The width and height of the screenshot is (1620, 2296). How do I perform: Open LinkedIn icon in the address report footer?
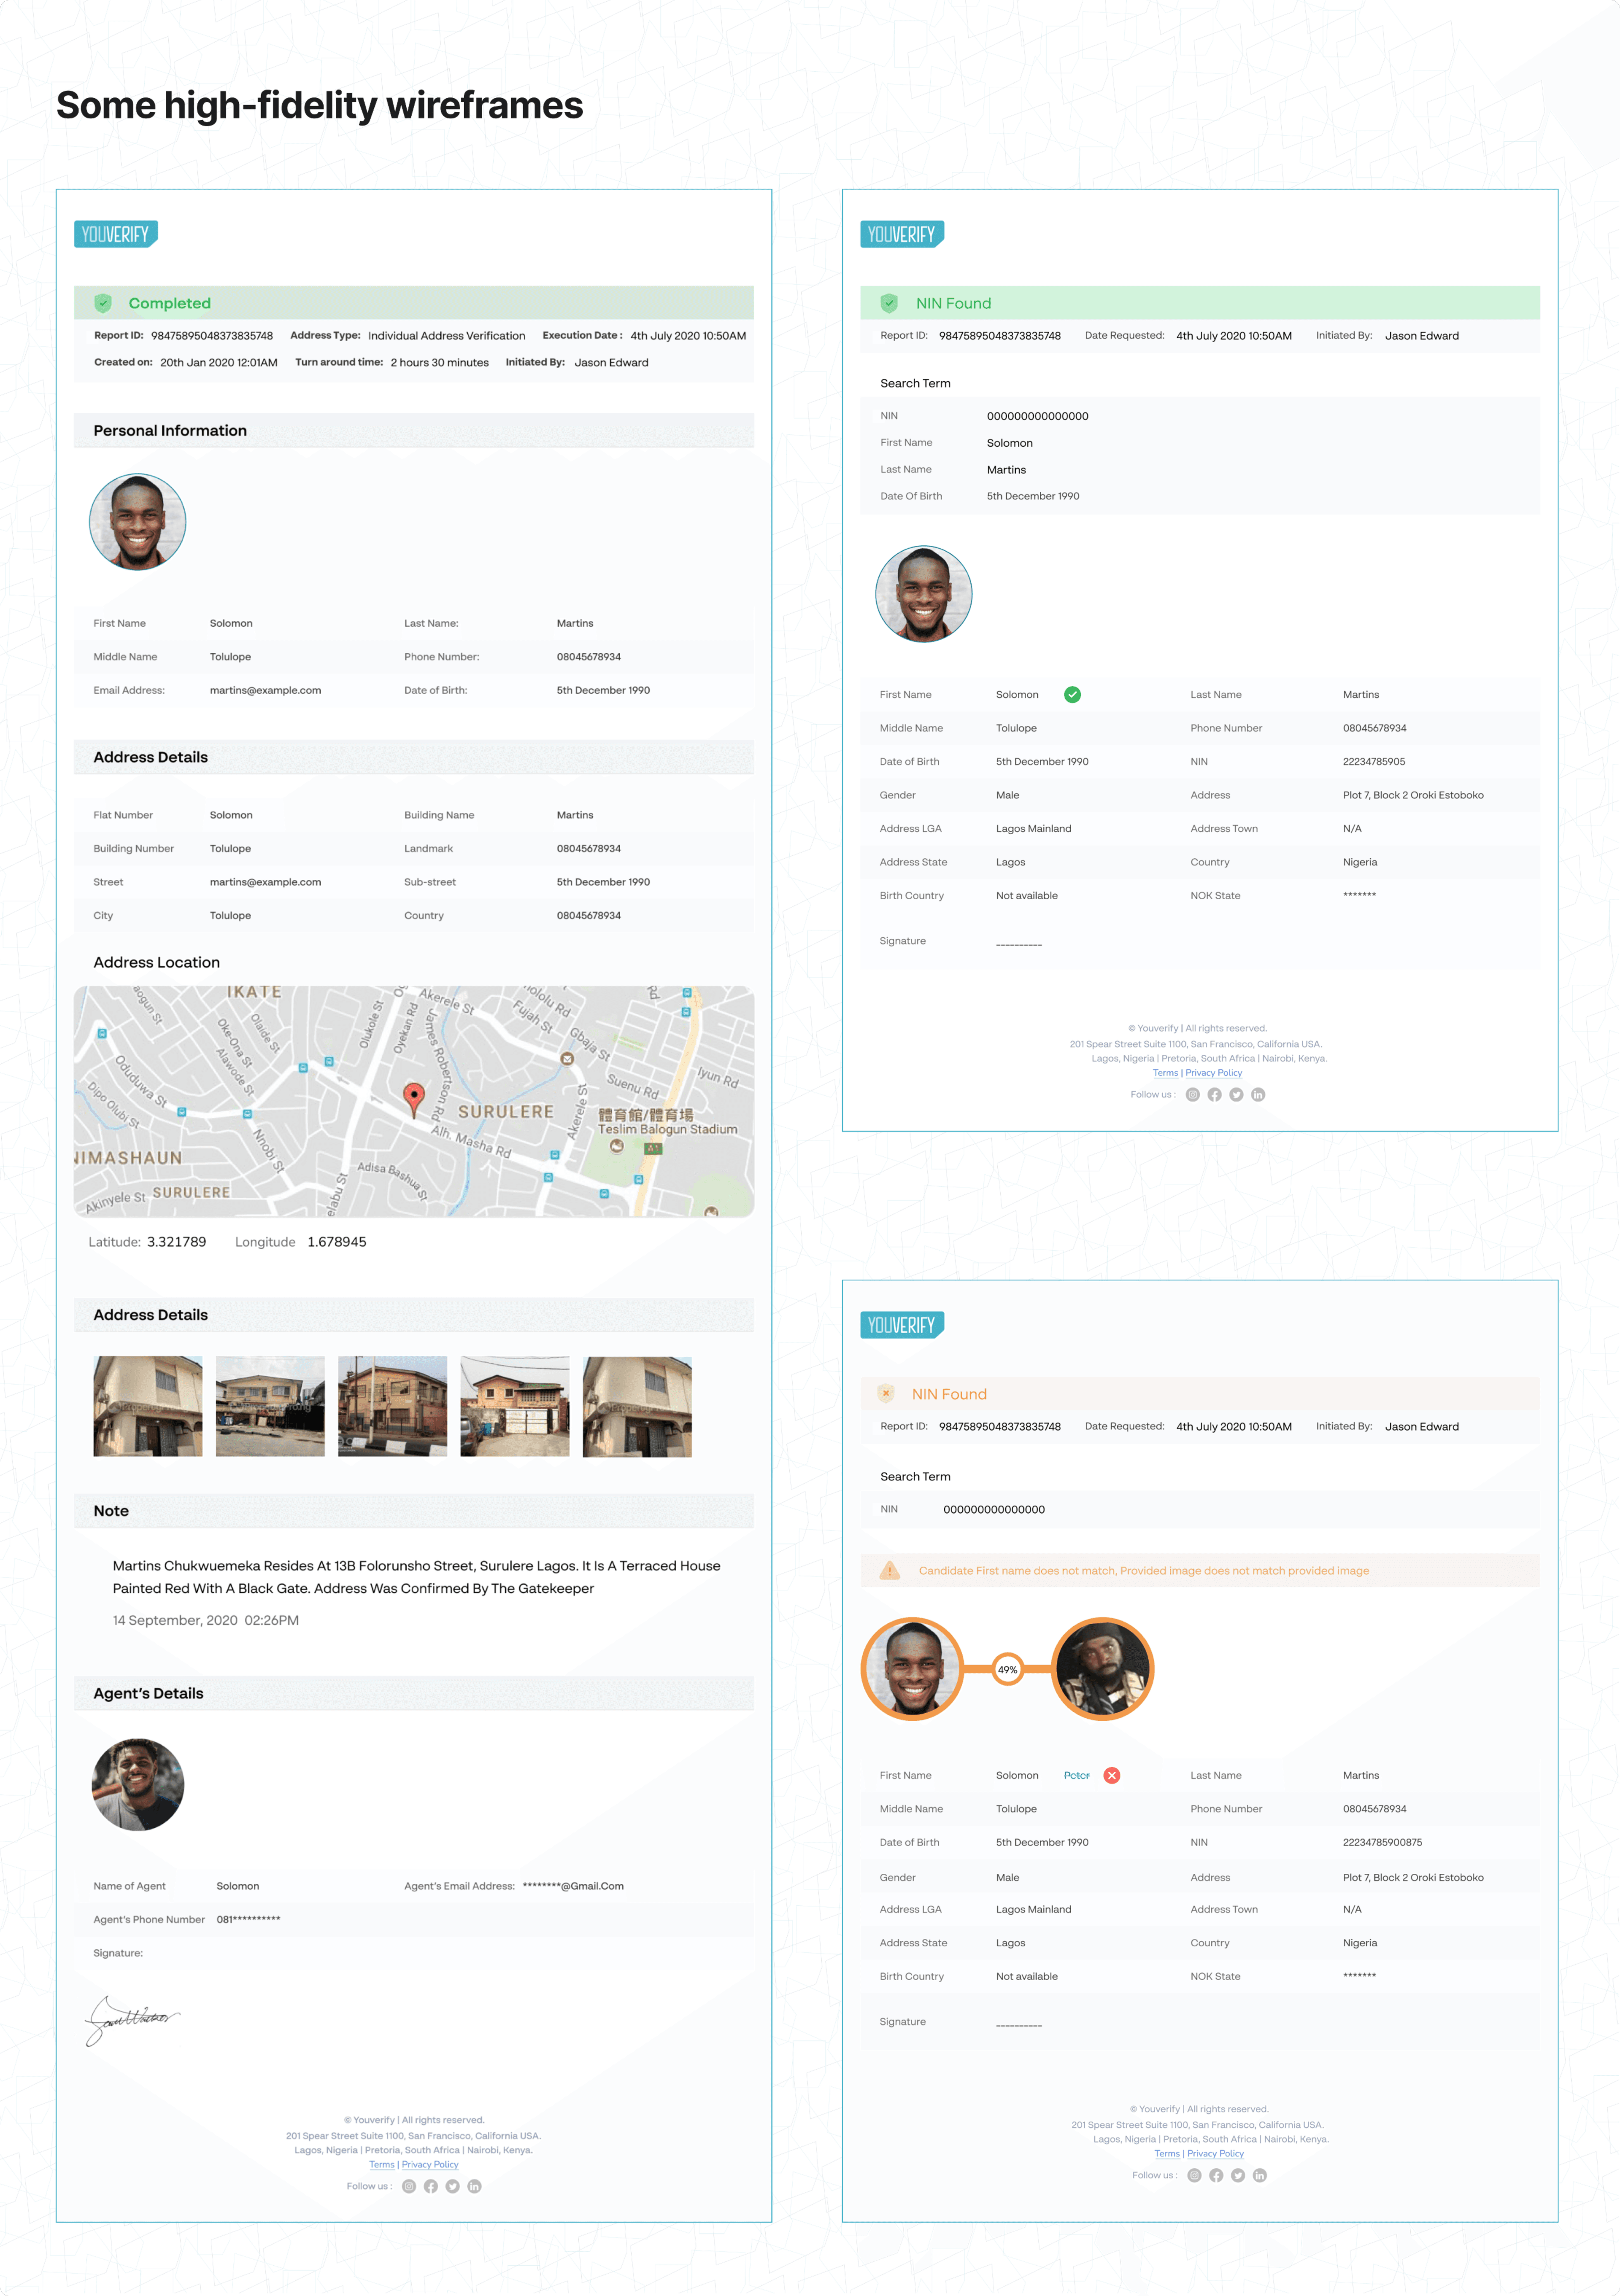click(x=475, y=2186)
